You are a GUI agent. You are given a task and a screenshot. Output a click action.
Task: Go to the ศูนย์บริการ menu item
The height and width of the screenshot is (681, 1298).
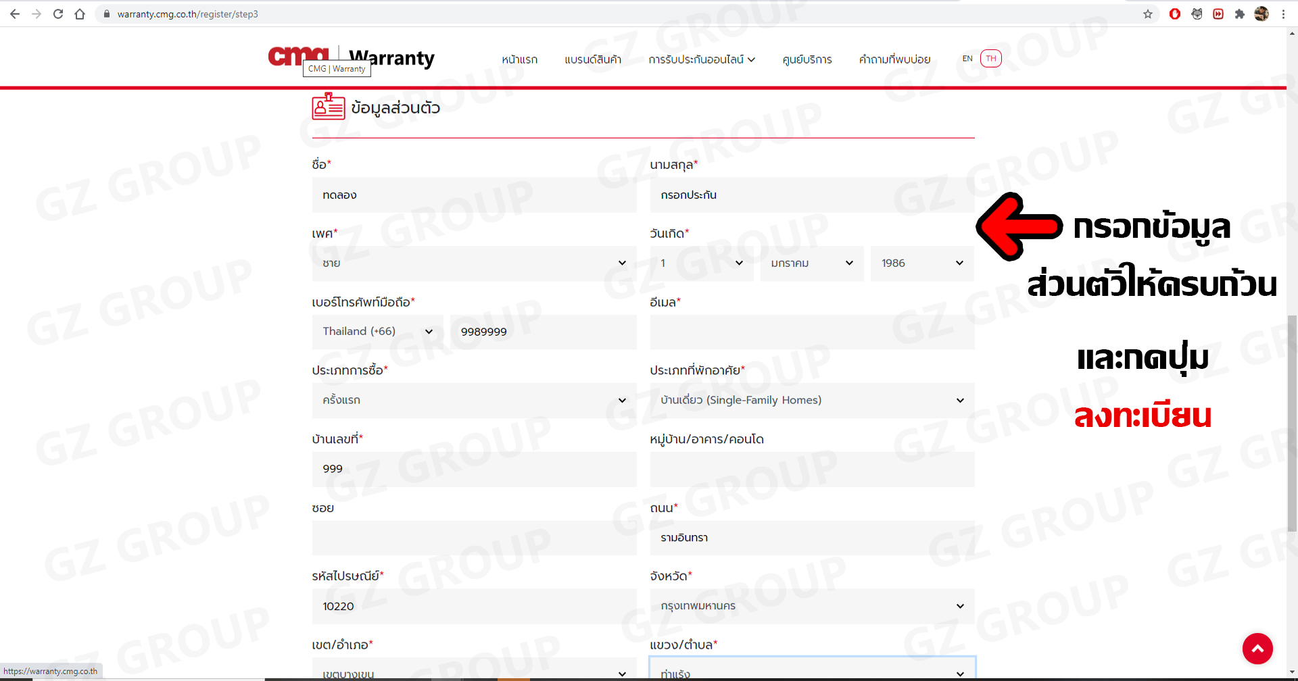coord(807,59)
